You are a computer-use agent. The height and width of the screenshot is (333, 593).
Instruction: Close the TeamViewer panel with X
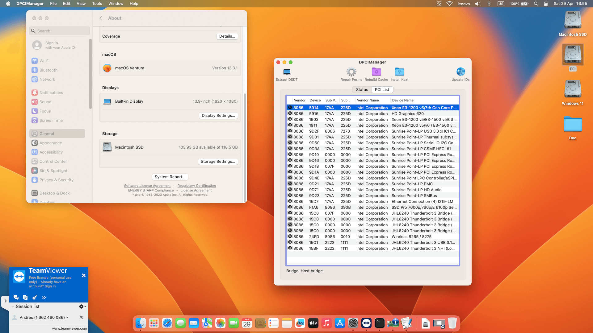pyautogui.click(x=83, y=275)
